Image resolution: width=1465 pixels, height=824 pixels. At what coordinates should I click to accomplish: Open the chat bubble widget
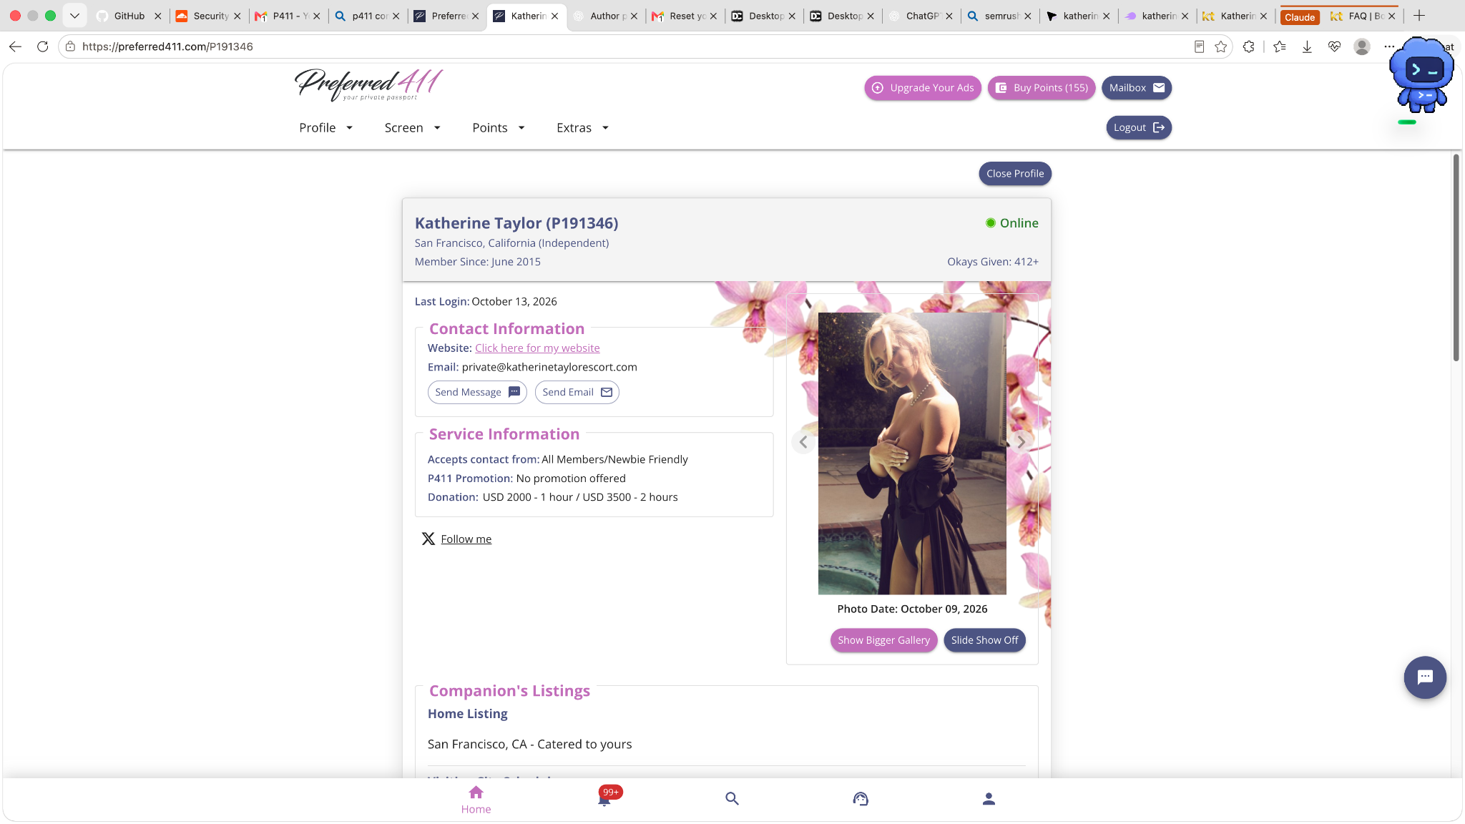coord(1425,677)
